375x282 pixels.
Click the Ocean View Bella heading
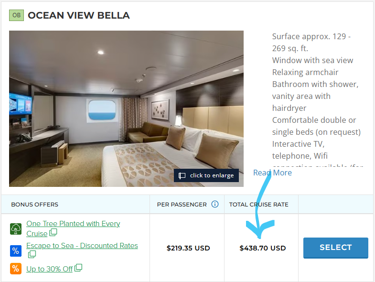pos(79,15)
